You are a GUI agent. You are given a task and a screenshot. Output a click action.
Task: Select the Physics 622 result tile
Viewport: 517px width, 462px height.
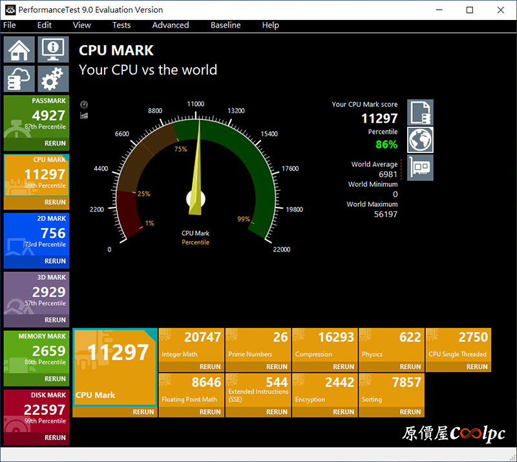(392, 345)
